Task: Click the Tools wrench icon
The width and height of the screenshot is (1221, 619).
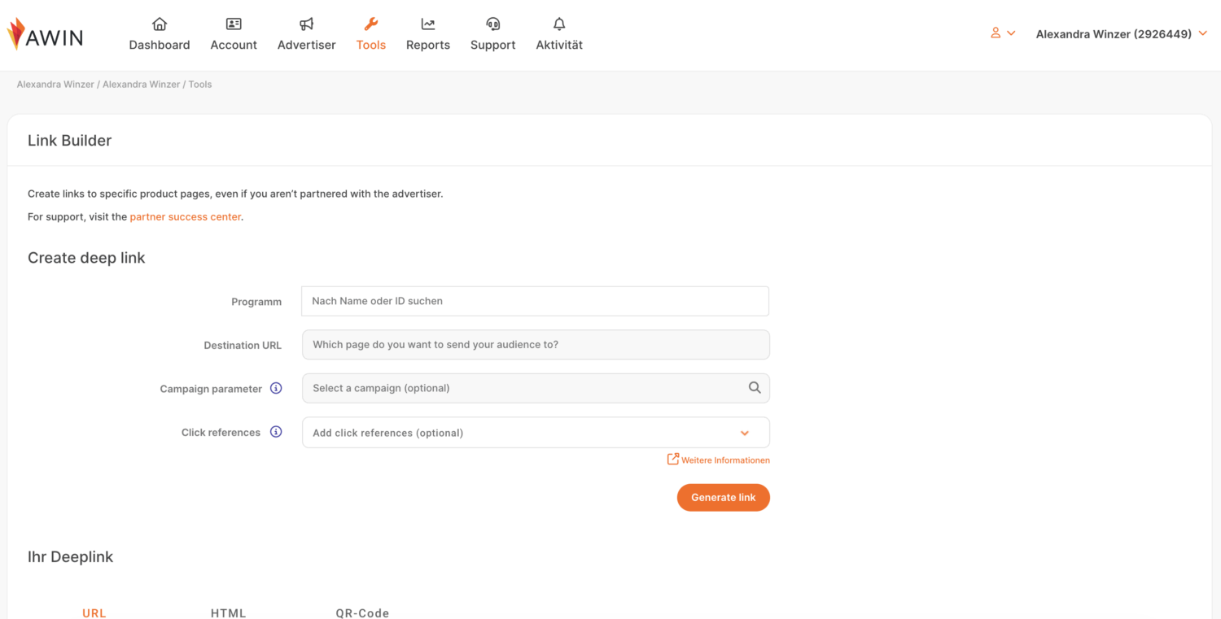Action: click(x=371, y=24)
